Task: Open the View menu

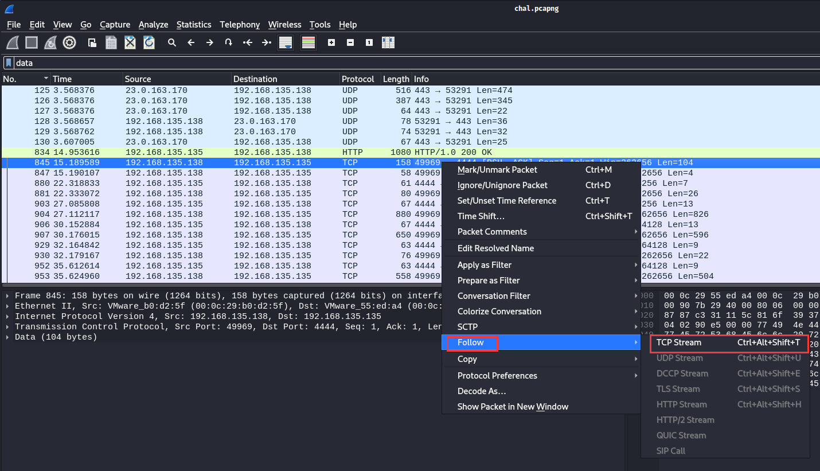Action: (63, 25)
